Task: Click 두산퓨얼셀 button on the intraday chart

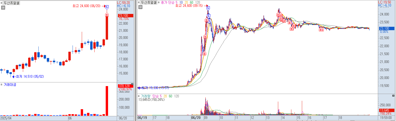Action: (x=149, y=2)
